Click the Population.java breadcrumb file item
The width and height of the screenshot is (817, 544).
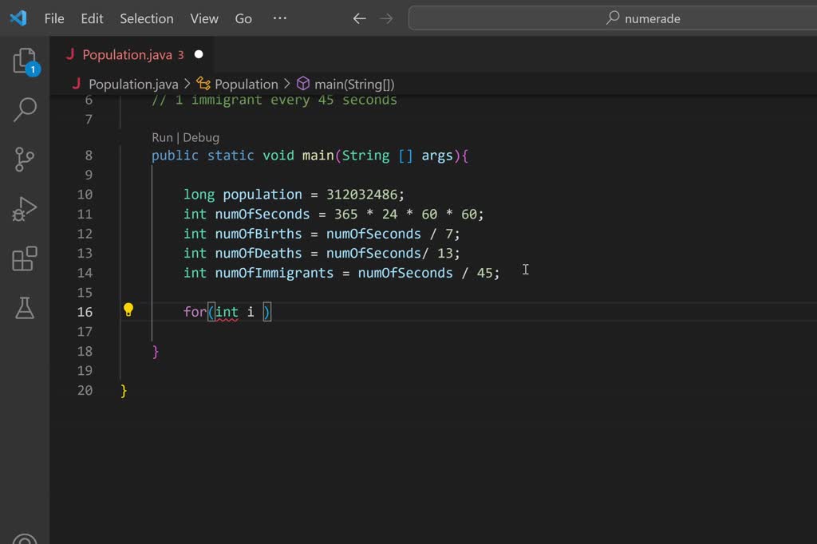[132, 84]
